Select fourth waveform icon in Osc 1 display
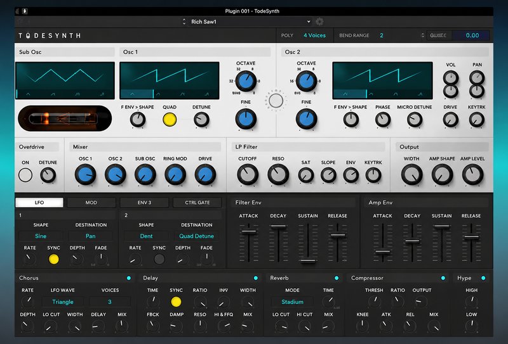The width and height of the screenshot is (508, 344). point(207,94)
